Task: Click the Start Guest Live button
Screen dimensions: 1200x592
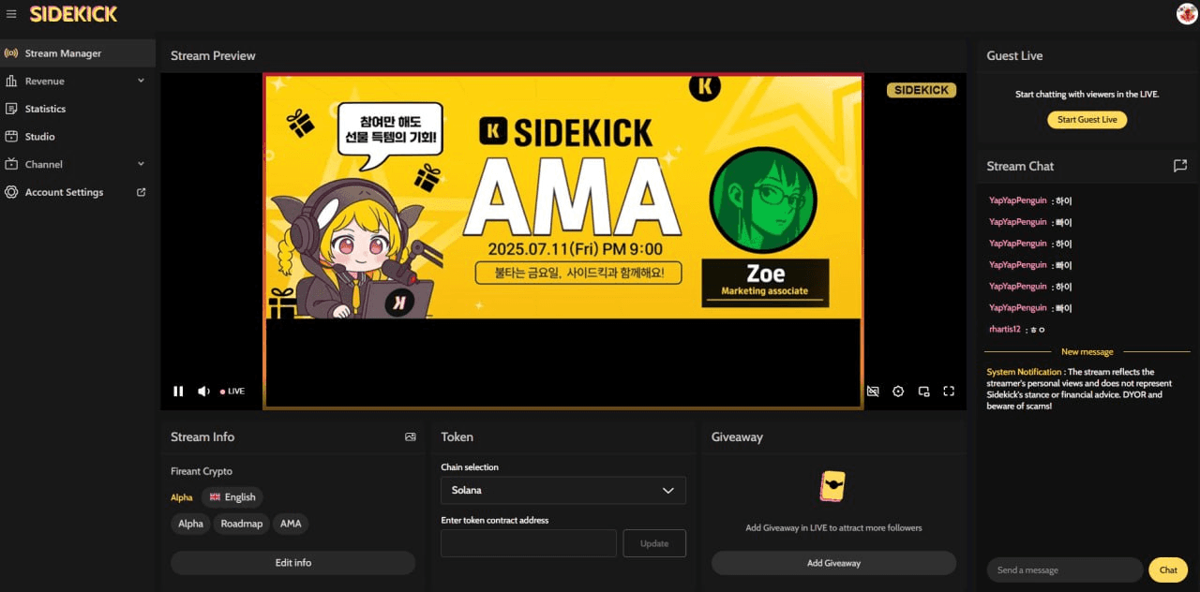Action: tap(1087, 120)
